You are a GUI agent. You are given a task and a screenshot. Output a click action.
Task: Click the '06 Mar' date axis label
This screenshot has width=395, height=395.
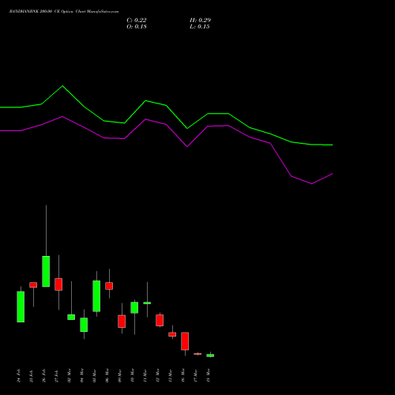coord(107,375)
